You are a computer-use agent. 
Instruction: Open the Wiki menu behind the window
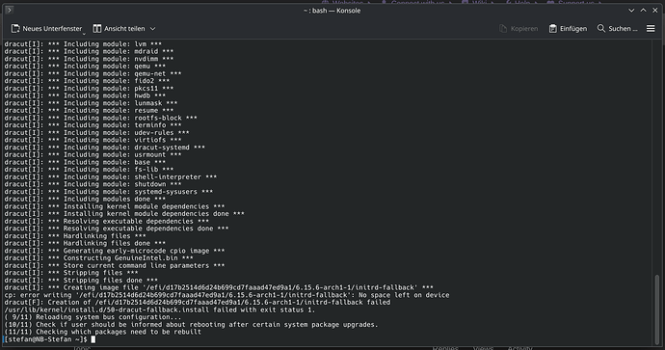tap(479, 3)
